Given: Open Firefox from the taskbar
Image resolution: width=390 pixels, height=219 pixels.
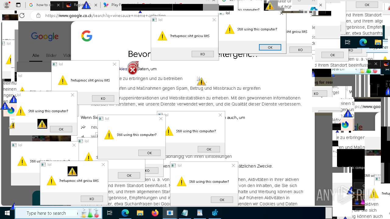Looking at the screenshot, I should (155, 213).
